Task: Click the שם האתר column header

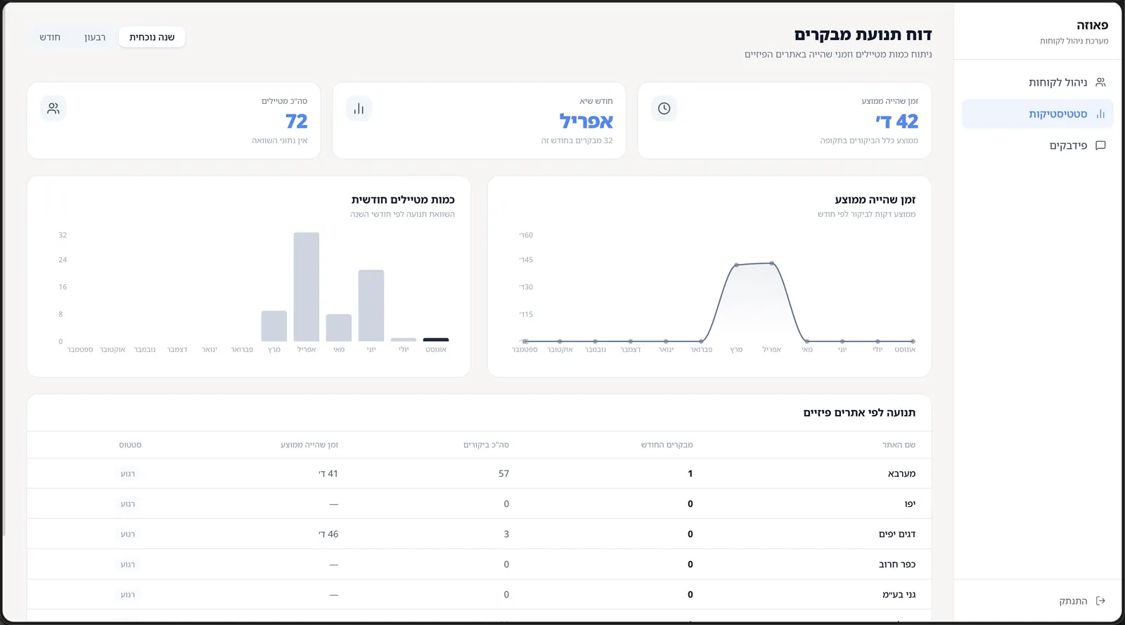Action: [x=899, y=445]
